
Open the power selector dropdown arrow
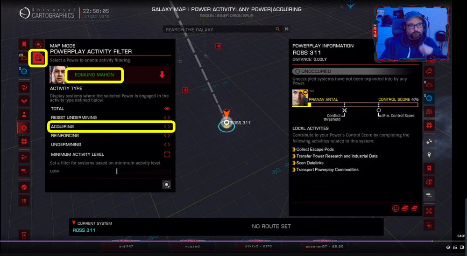[162, 75]
